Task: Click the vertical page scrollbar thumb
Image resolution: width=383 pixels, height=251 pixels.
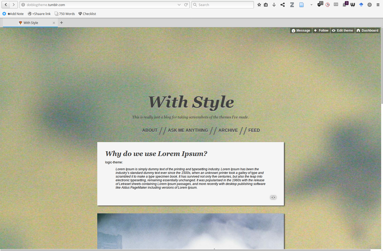Action: click(382, 66)
